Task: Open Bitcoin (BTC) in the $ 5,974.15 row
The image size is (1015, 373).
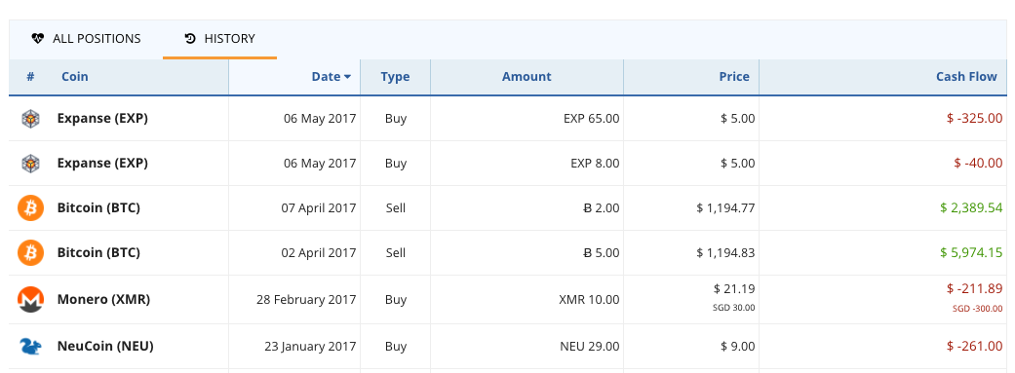Action: 98,253
